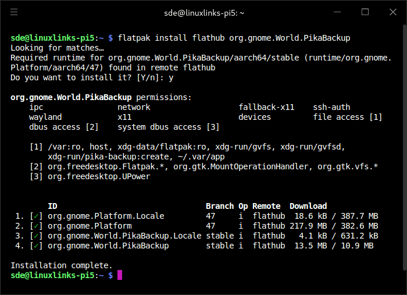Click the window title sde@linuxlinks-pi5: ~

[x=204, y=13]
